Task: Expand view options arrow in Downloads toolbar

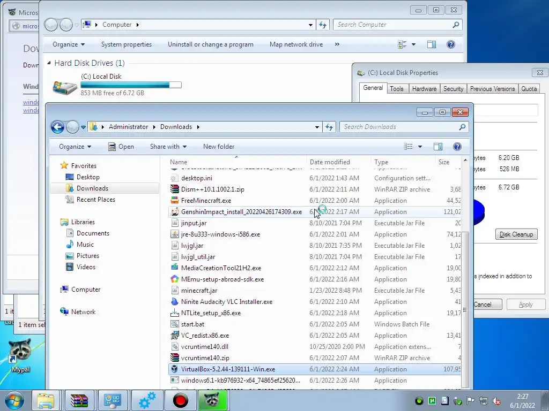Action: [x=420, y=147]
